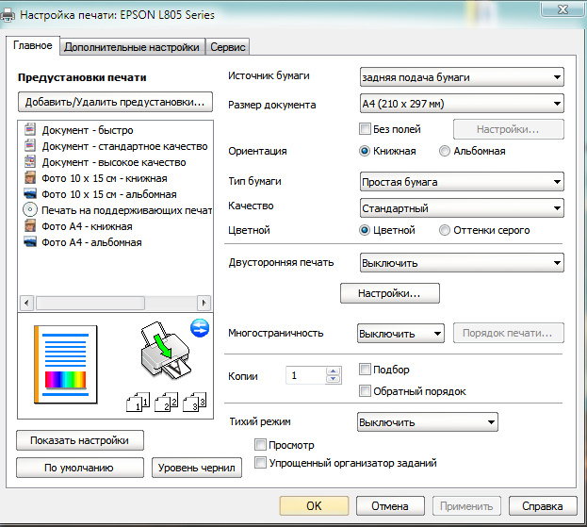
Task: Choose 'Оттенки серого' grayscale radio button
Action: tap(445, 230)
